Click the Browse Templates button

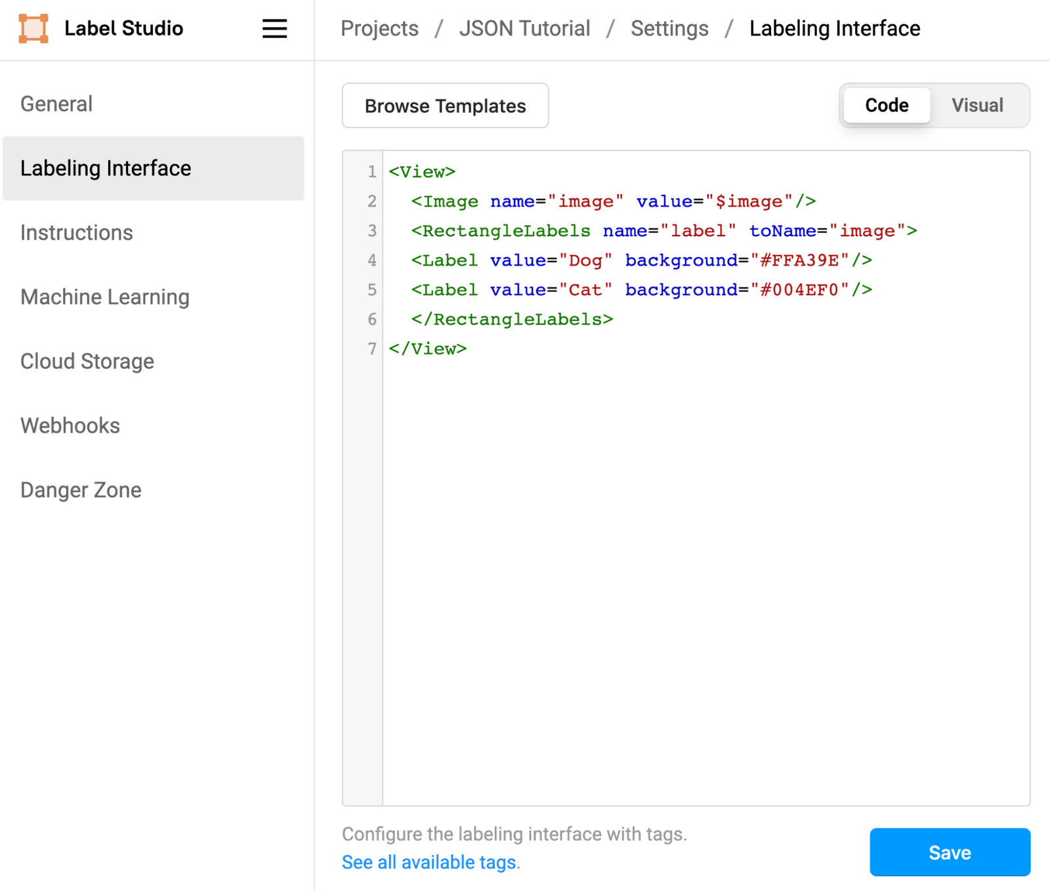[x=444, y=106]
